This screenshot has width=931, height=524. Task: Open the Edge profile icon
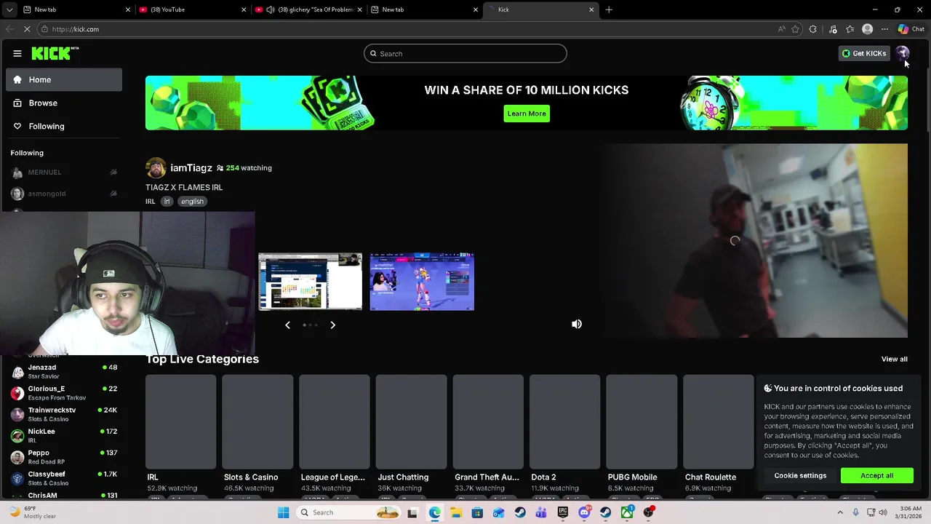point(867,29)
